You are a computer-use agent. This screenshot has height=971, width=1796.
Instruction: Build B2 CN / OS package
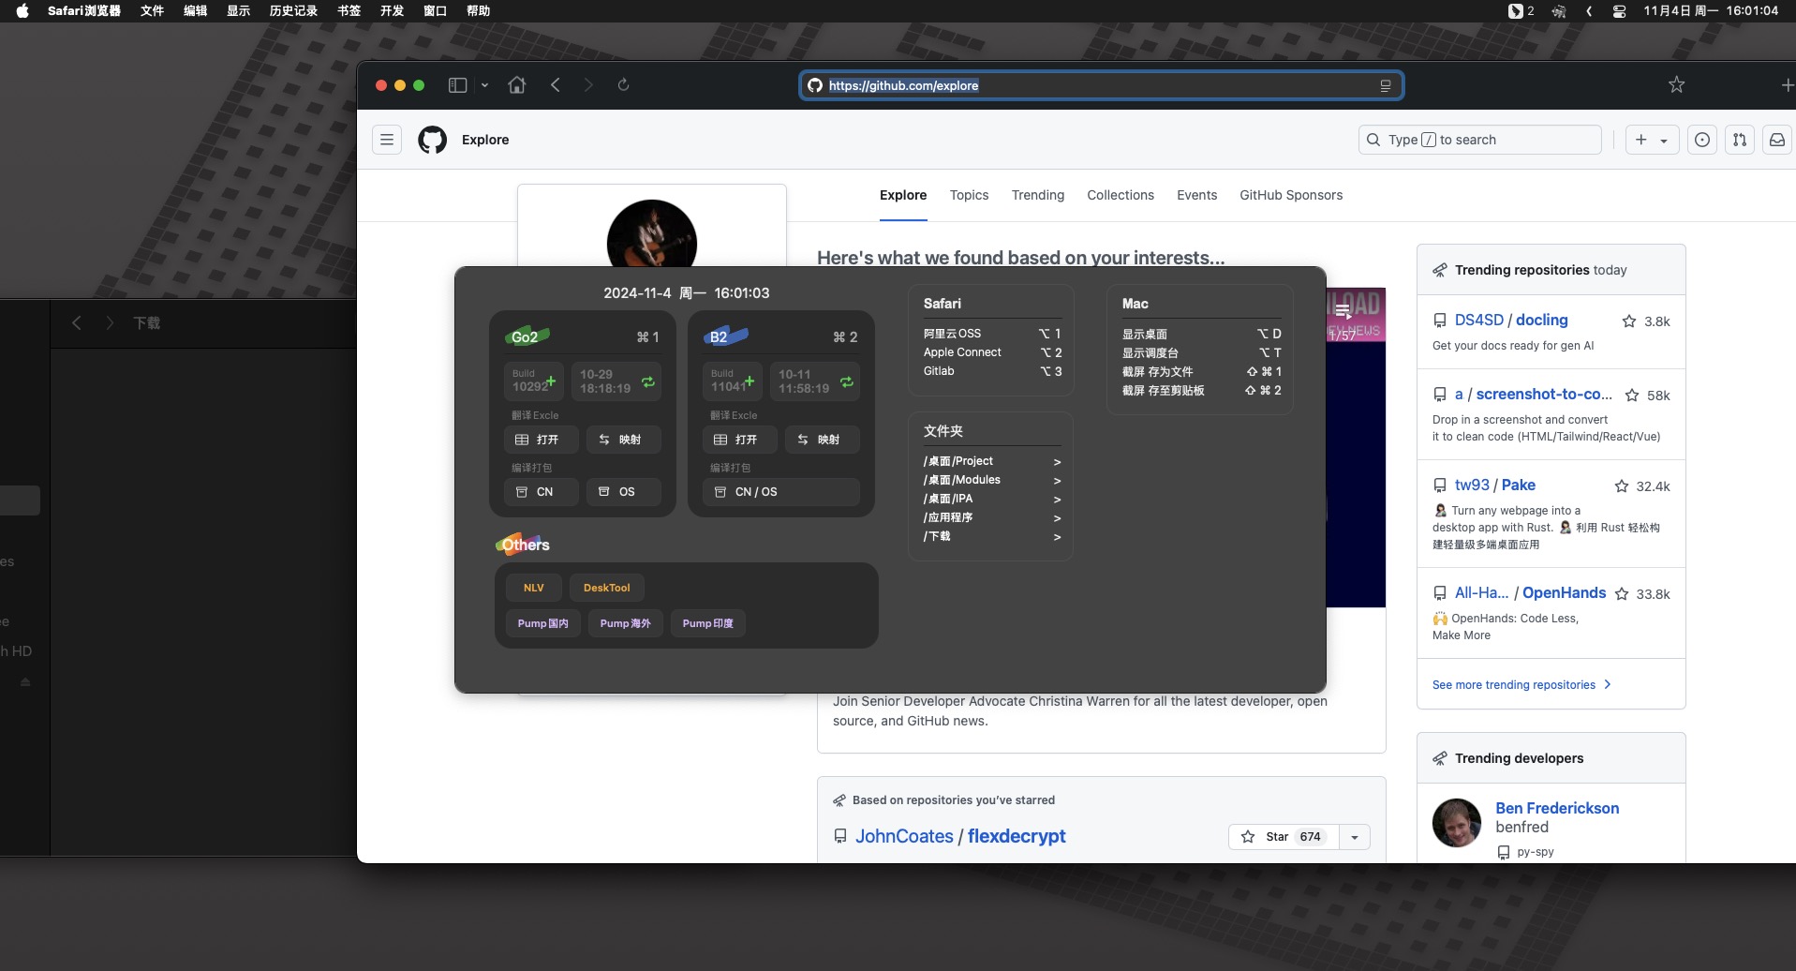780,492
